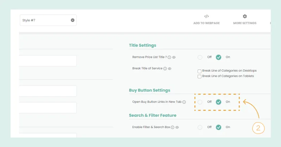
Task: Click the Title Settings heading
Action: [x=143, y=45]
